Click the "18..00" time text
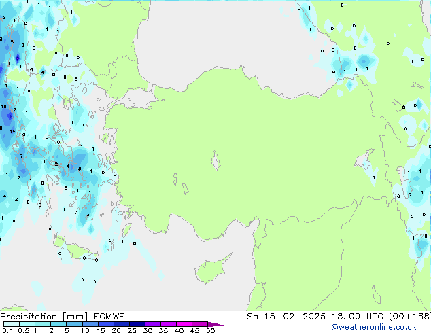431x333 pixels. click(346, 317)
